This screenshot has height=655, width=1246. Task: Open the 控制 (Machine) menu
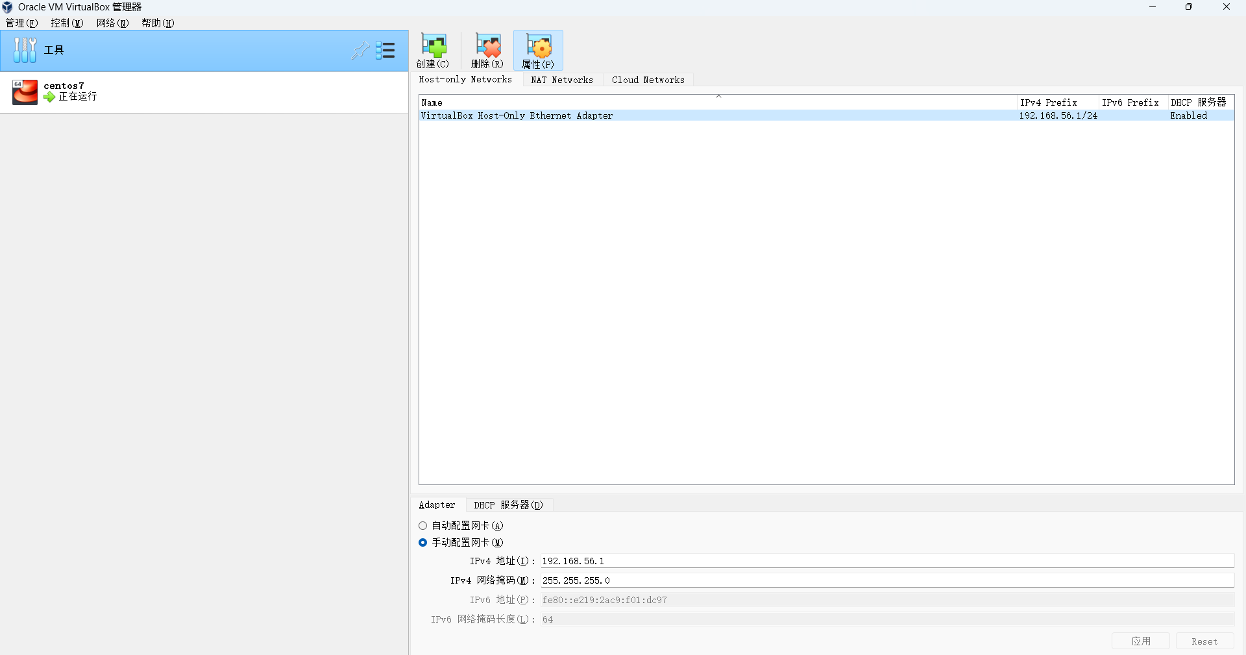[x=67, y=23]
